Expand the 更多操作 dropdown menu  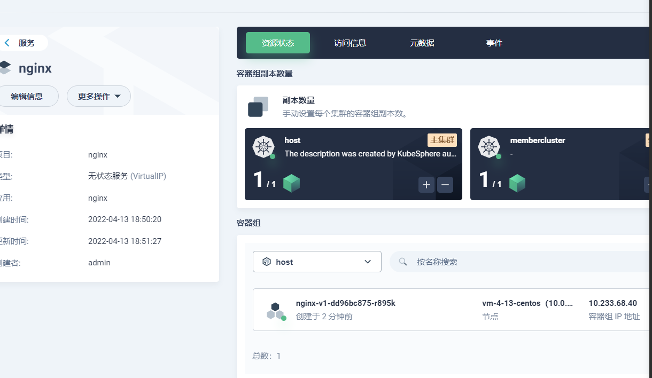pos(99,96)
